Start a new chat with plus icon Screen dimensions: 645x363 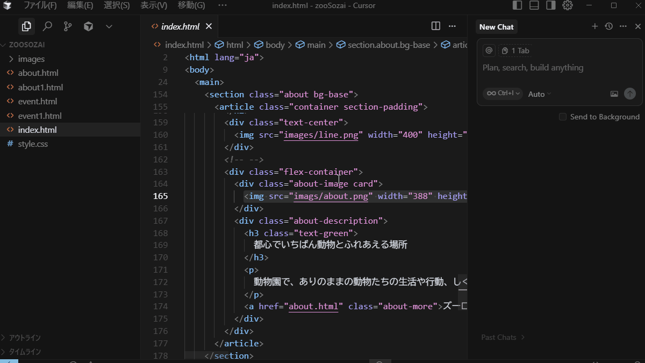(x=594, y=26)
